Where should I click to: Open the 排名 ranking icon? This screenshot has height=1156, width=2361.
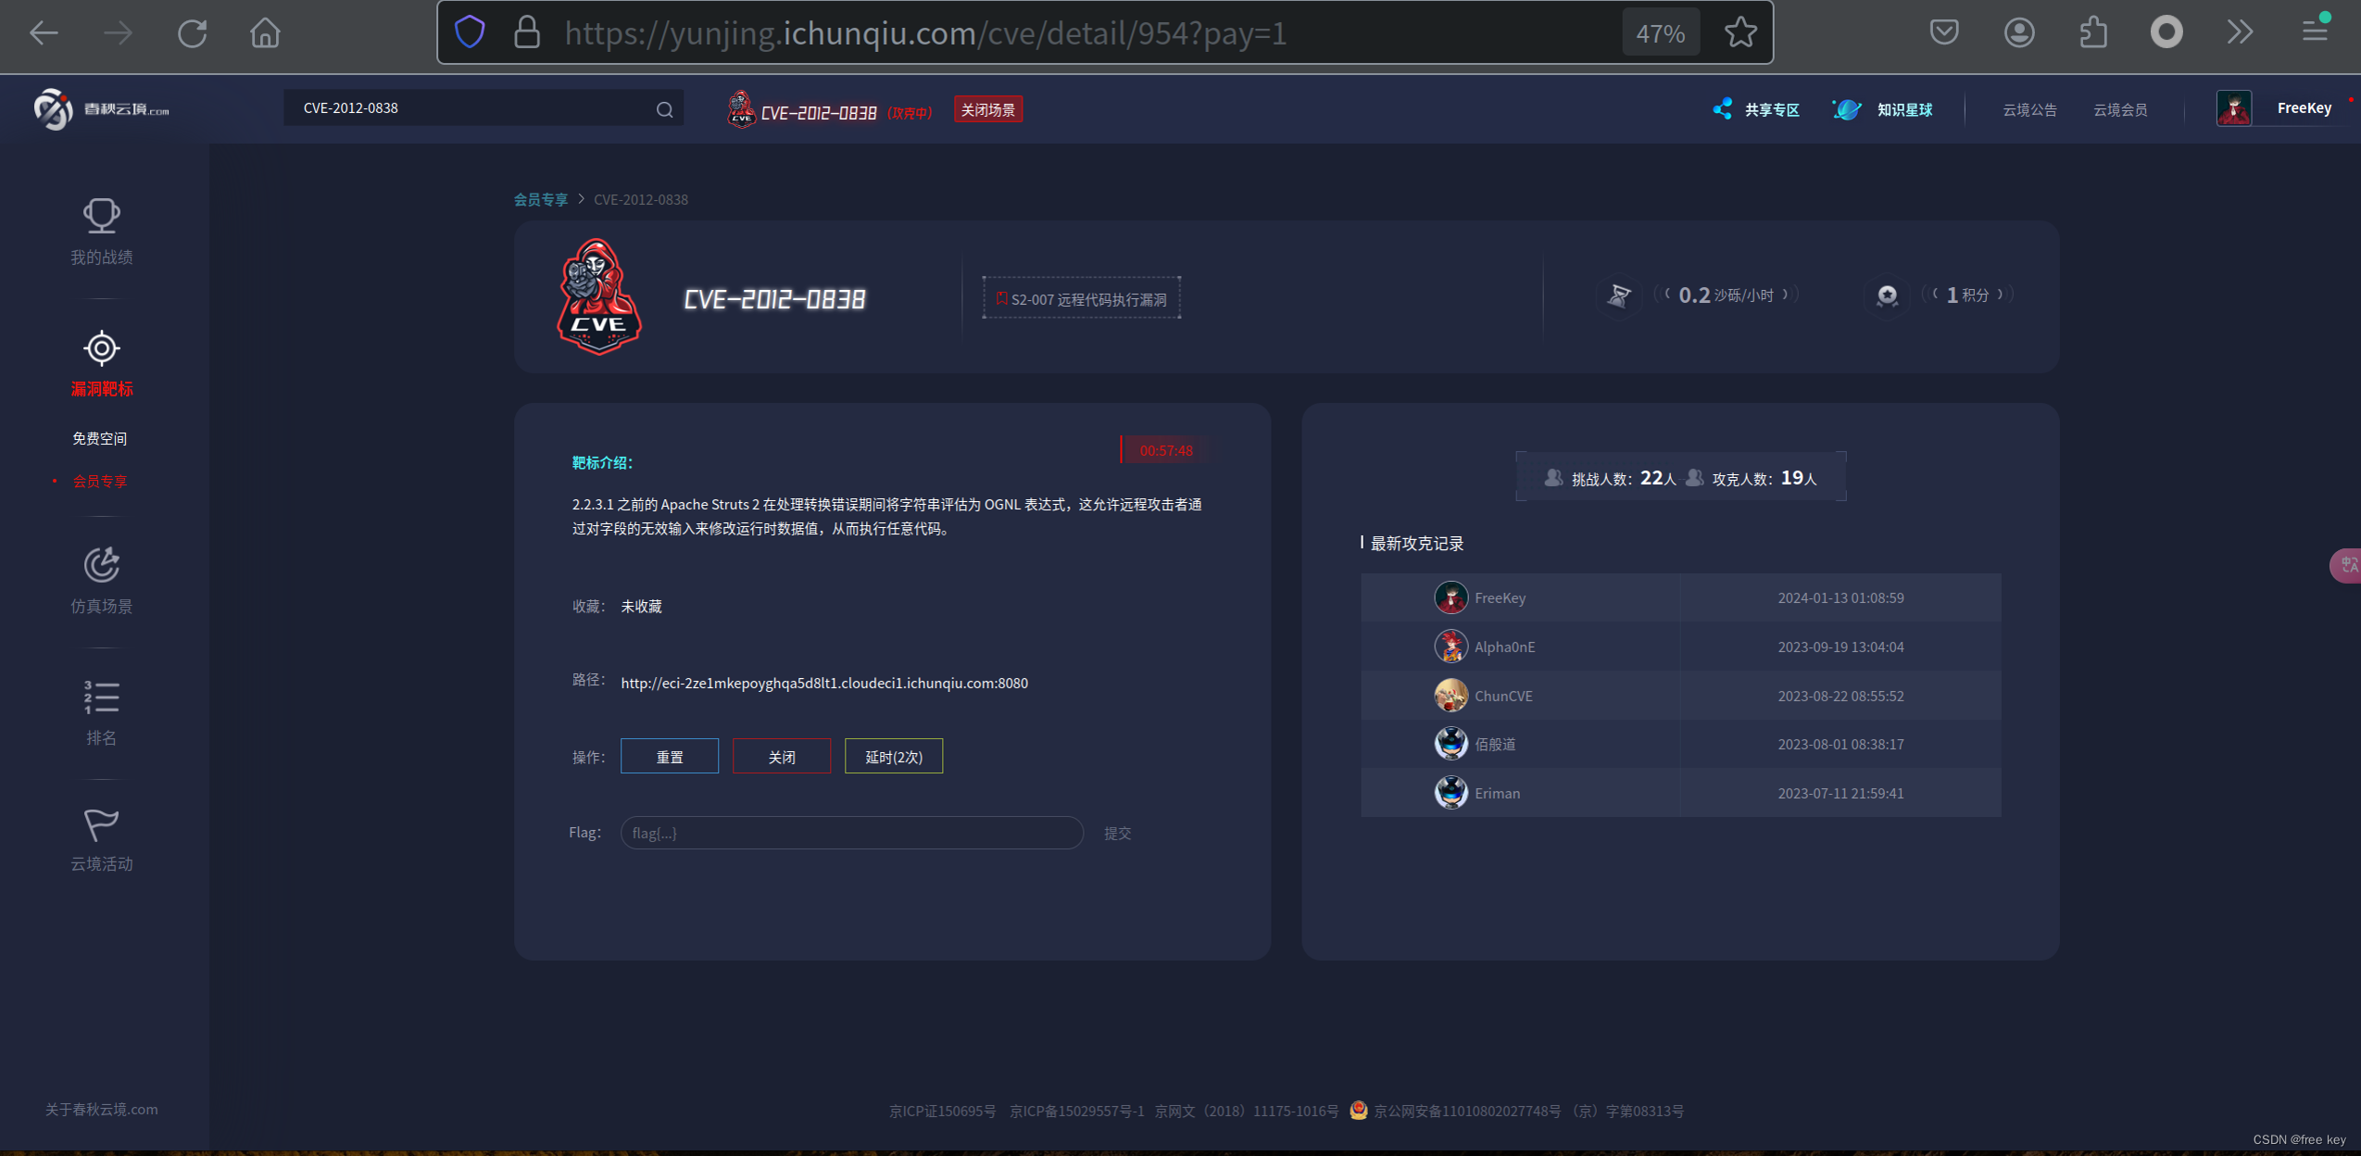(x=101, y=697)
